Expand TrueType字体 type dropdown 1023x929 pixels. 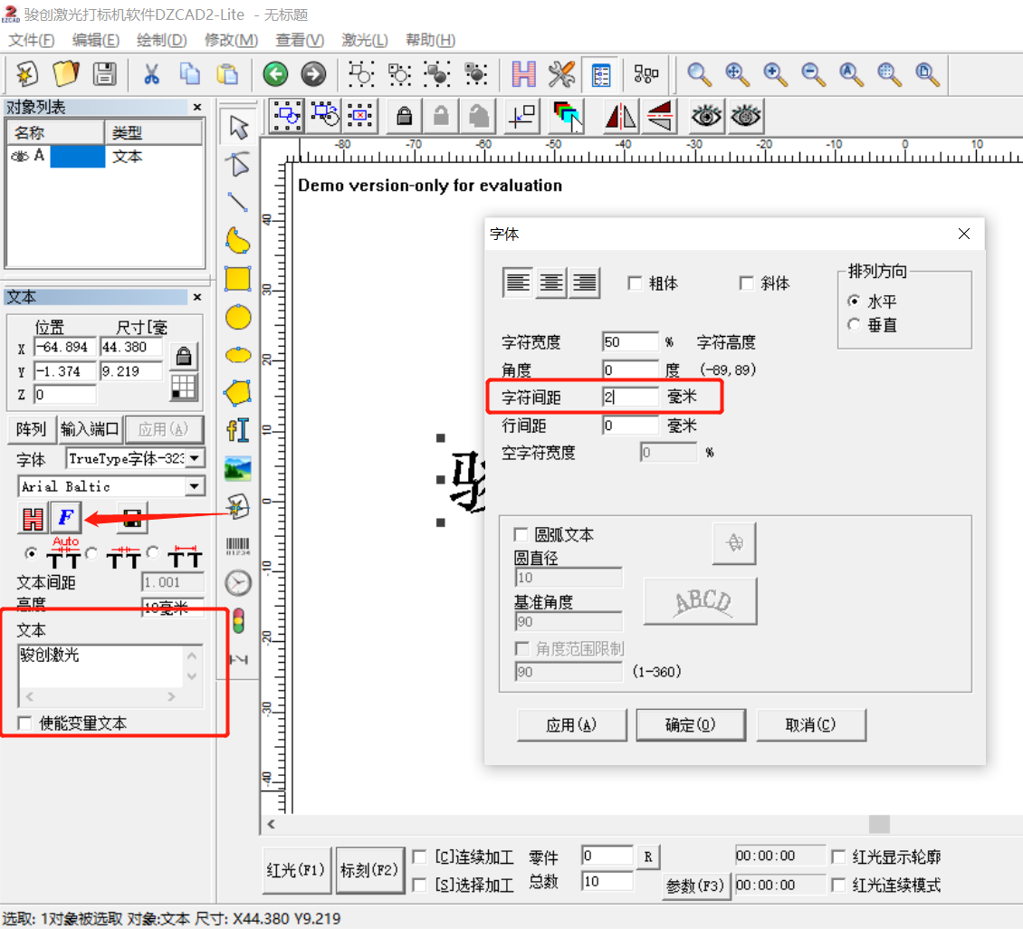(195, 459)
